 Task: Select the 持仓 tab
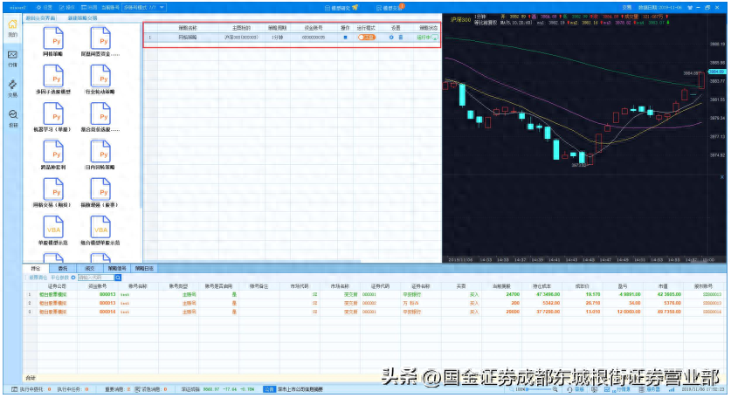36,269
